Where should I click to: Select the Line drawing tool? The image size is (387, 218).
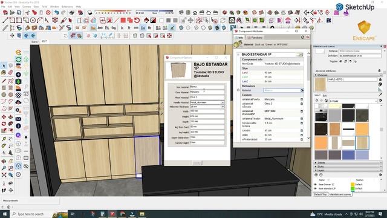pos(5,20)
